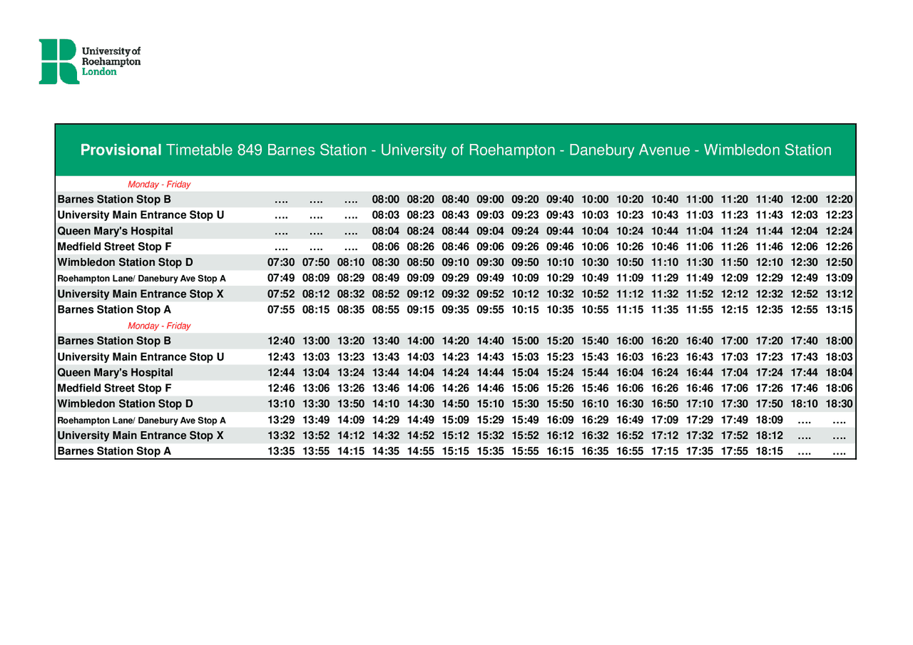The width and height of the screenshot is (913, 645).
Task: Click 13:15 in Barnes Station Stop A row
Action: click(x=840, y=309)
